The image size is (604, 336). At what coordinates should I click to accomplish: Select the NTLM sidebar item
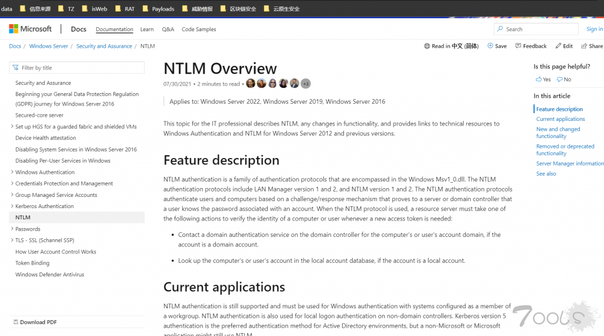click(x=77, y=218)
